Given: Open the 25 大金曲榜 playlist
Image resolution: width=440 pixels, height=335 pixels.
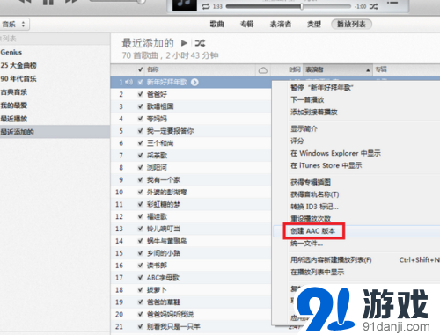Looking at the screenshot, I should click(x=55, y=65).
